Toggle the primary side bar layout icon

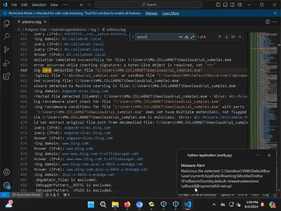[x=218, y=5]
